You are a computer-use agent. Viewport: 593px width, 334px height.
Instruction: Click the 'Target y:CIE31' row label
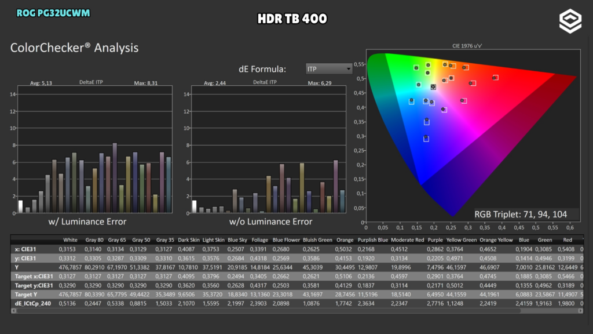click(34, 285)
